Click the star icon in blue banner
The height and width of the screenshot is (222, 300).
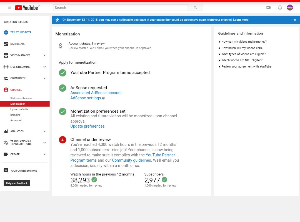(x=57, y=20)
